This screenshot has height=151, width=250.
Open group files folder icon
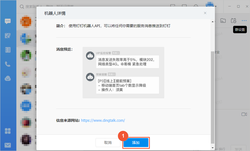(x=223, y=21)
